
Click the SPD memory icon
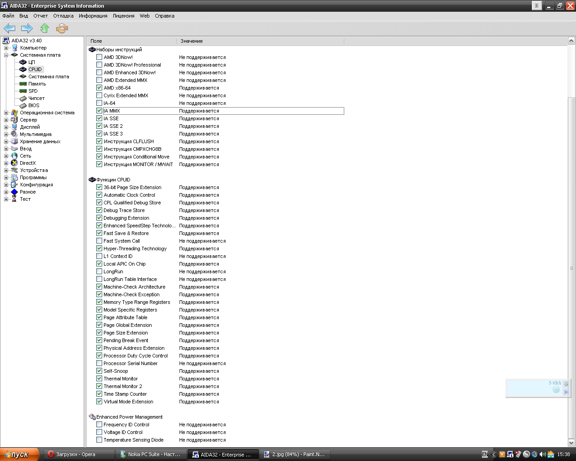tap(23, 91)
